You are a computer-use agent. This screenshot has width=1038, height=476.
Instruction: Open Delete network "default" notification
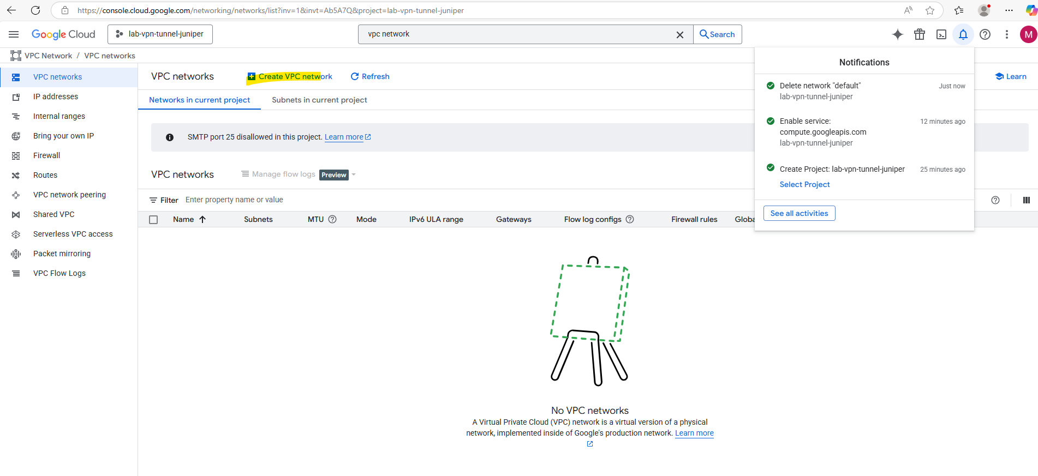(864, 91)
